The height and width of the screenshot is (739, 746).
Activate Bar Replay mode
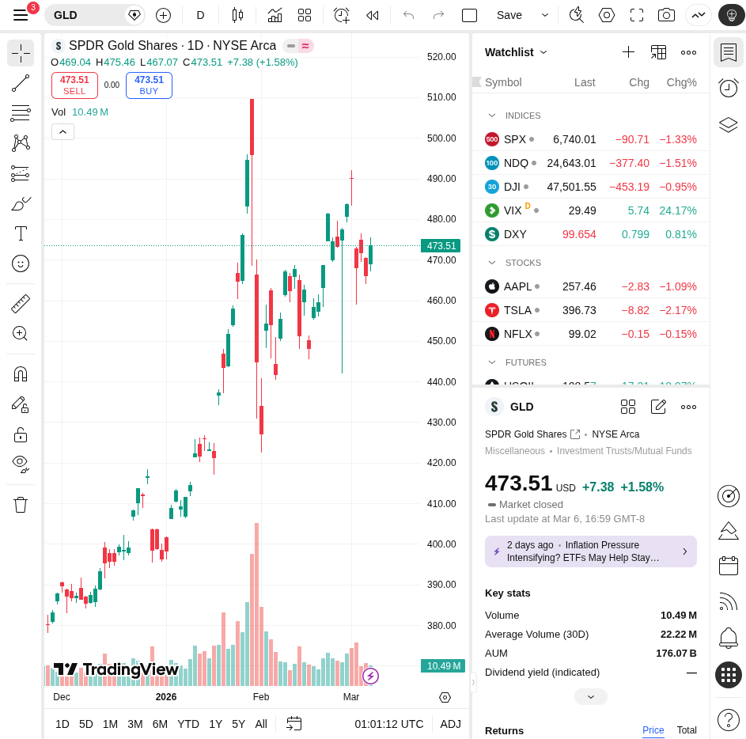tap(372, 15)
